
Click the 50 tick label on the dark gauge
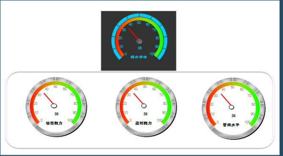point(139,22)
